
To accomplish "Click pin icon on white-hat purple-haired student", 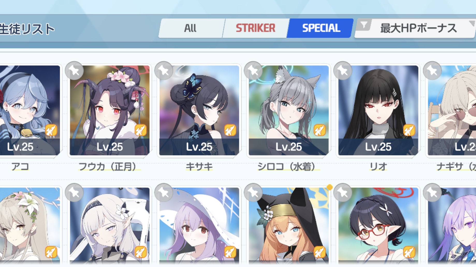I will coord(164,192).
